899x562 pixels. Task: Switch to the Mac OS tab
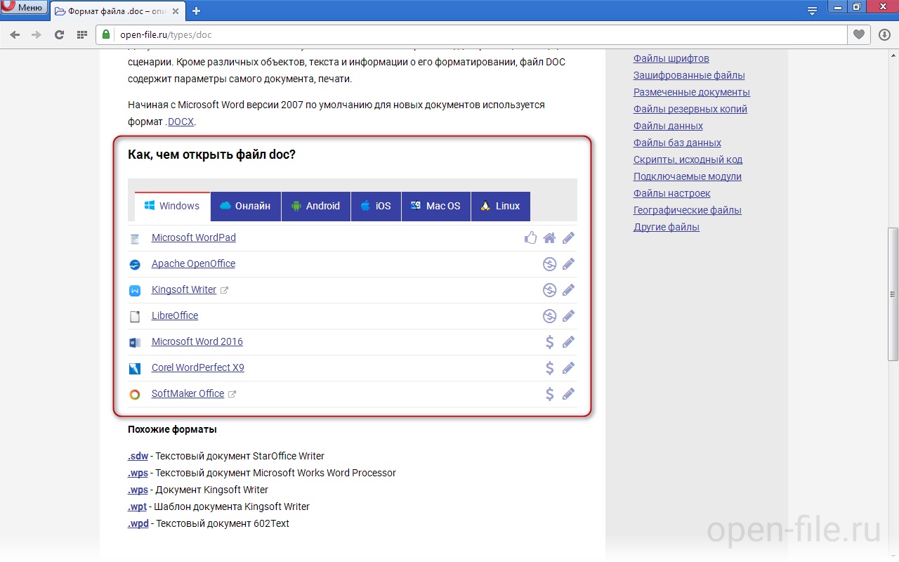pyautogui.click(x=436, y=206)
